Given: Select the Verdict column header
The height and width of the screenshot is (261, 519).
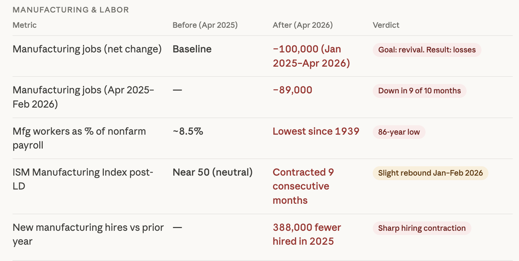Looking at the screenshot, I should pyautogui.click(x=386, y=25).
